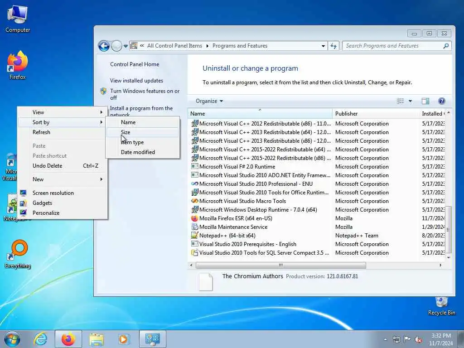Click the muted volume tray icon
The image size is (464, 348).
(x=418, y=339)
